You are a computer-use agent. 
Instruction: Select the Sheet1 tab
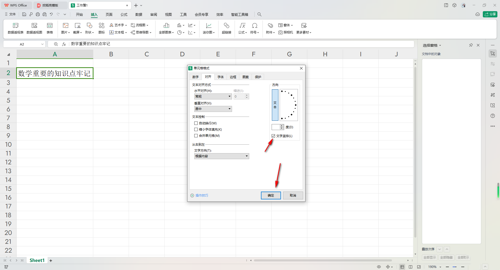(x=37, y=260)
